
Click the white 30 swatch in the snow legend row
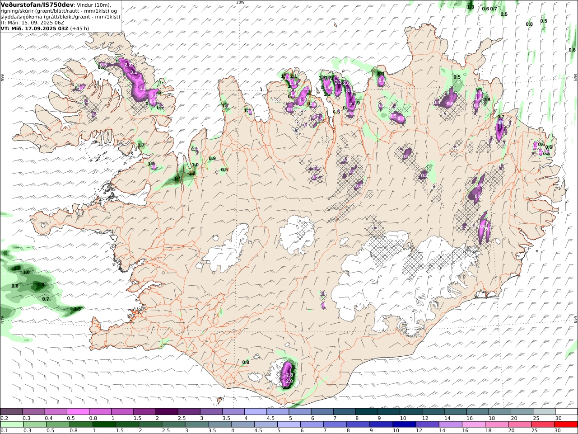click(x=567, y=411)
